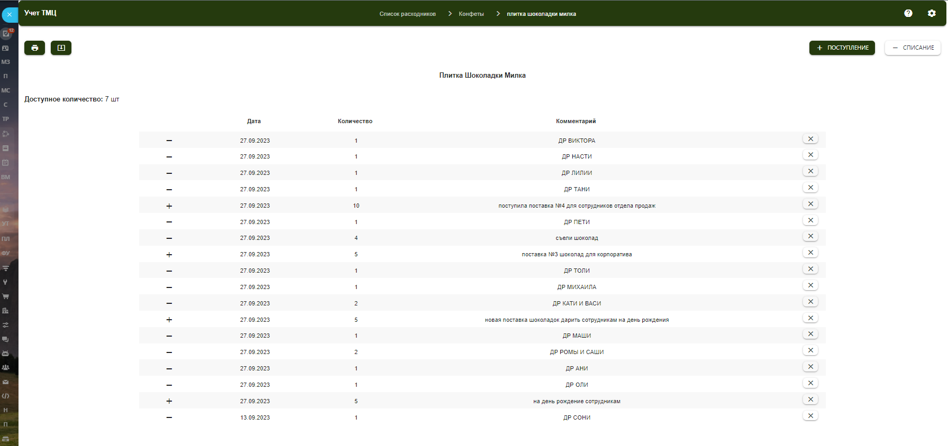Navigate to Конфеты breadcrumb
The image size is (948, 446).
point(471,14)
